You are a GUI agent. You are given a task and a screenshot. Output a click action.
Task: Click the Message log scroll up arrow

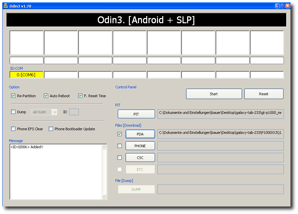[x=104, y=147]
